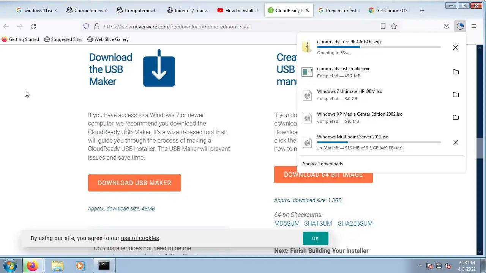Toggle reader view in address bar
Image resolution: width=486 pixels, height=273 pixels.
pos(383,26)
